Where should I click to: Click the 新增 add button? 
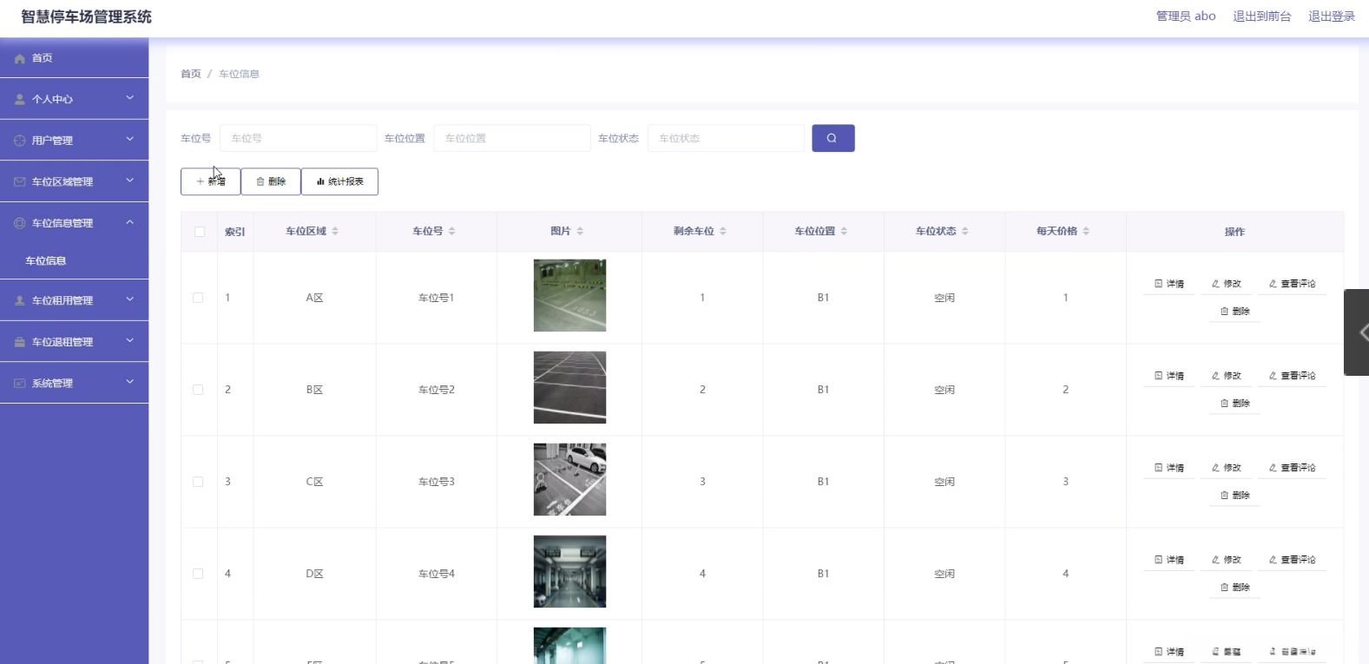(211, 181)
